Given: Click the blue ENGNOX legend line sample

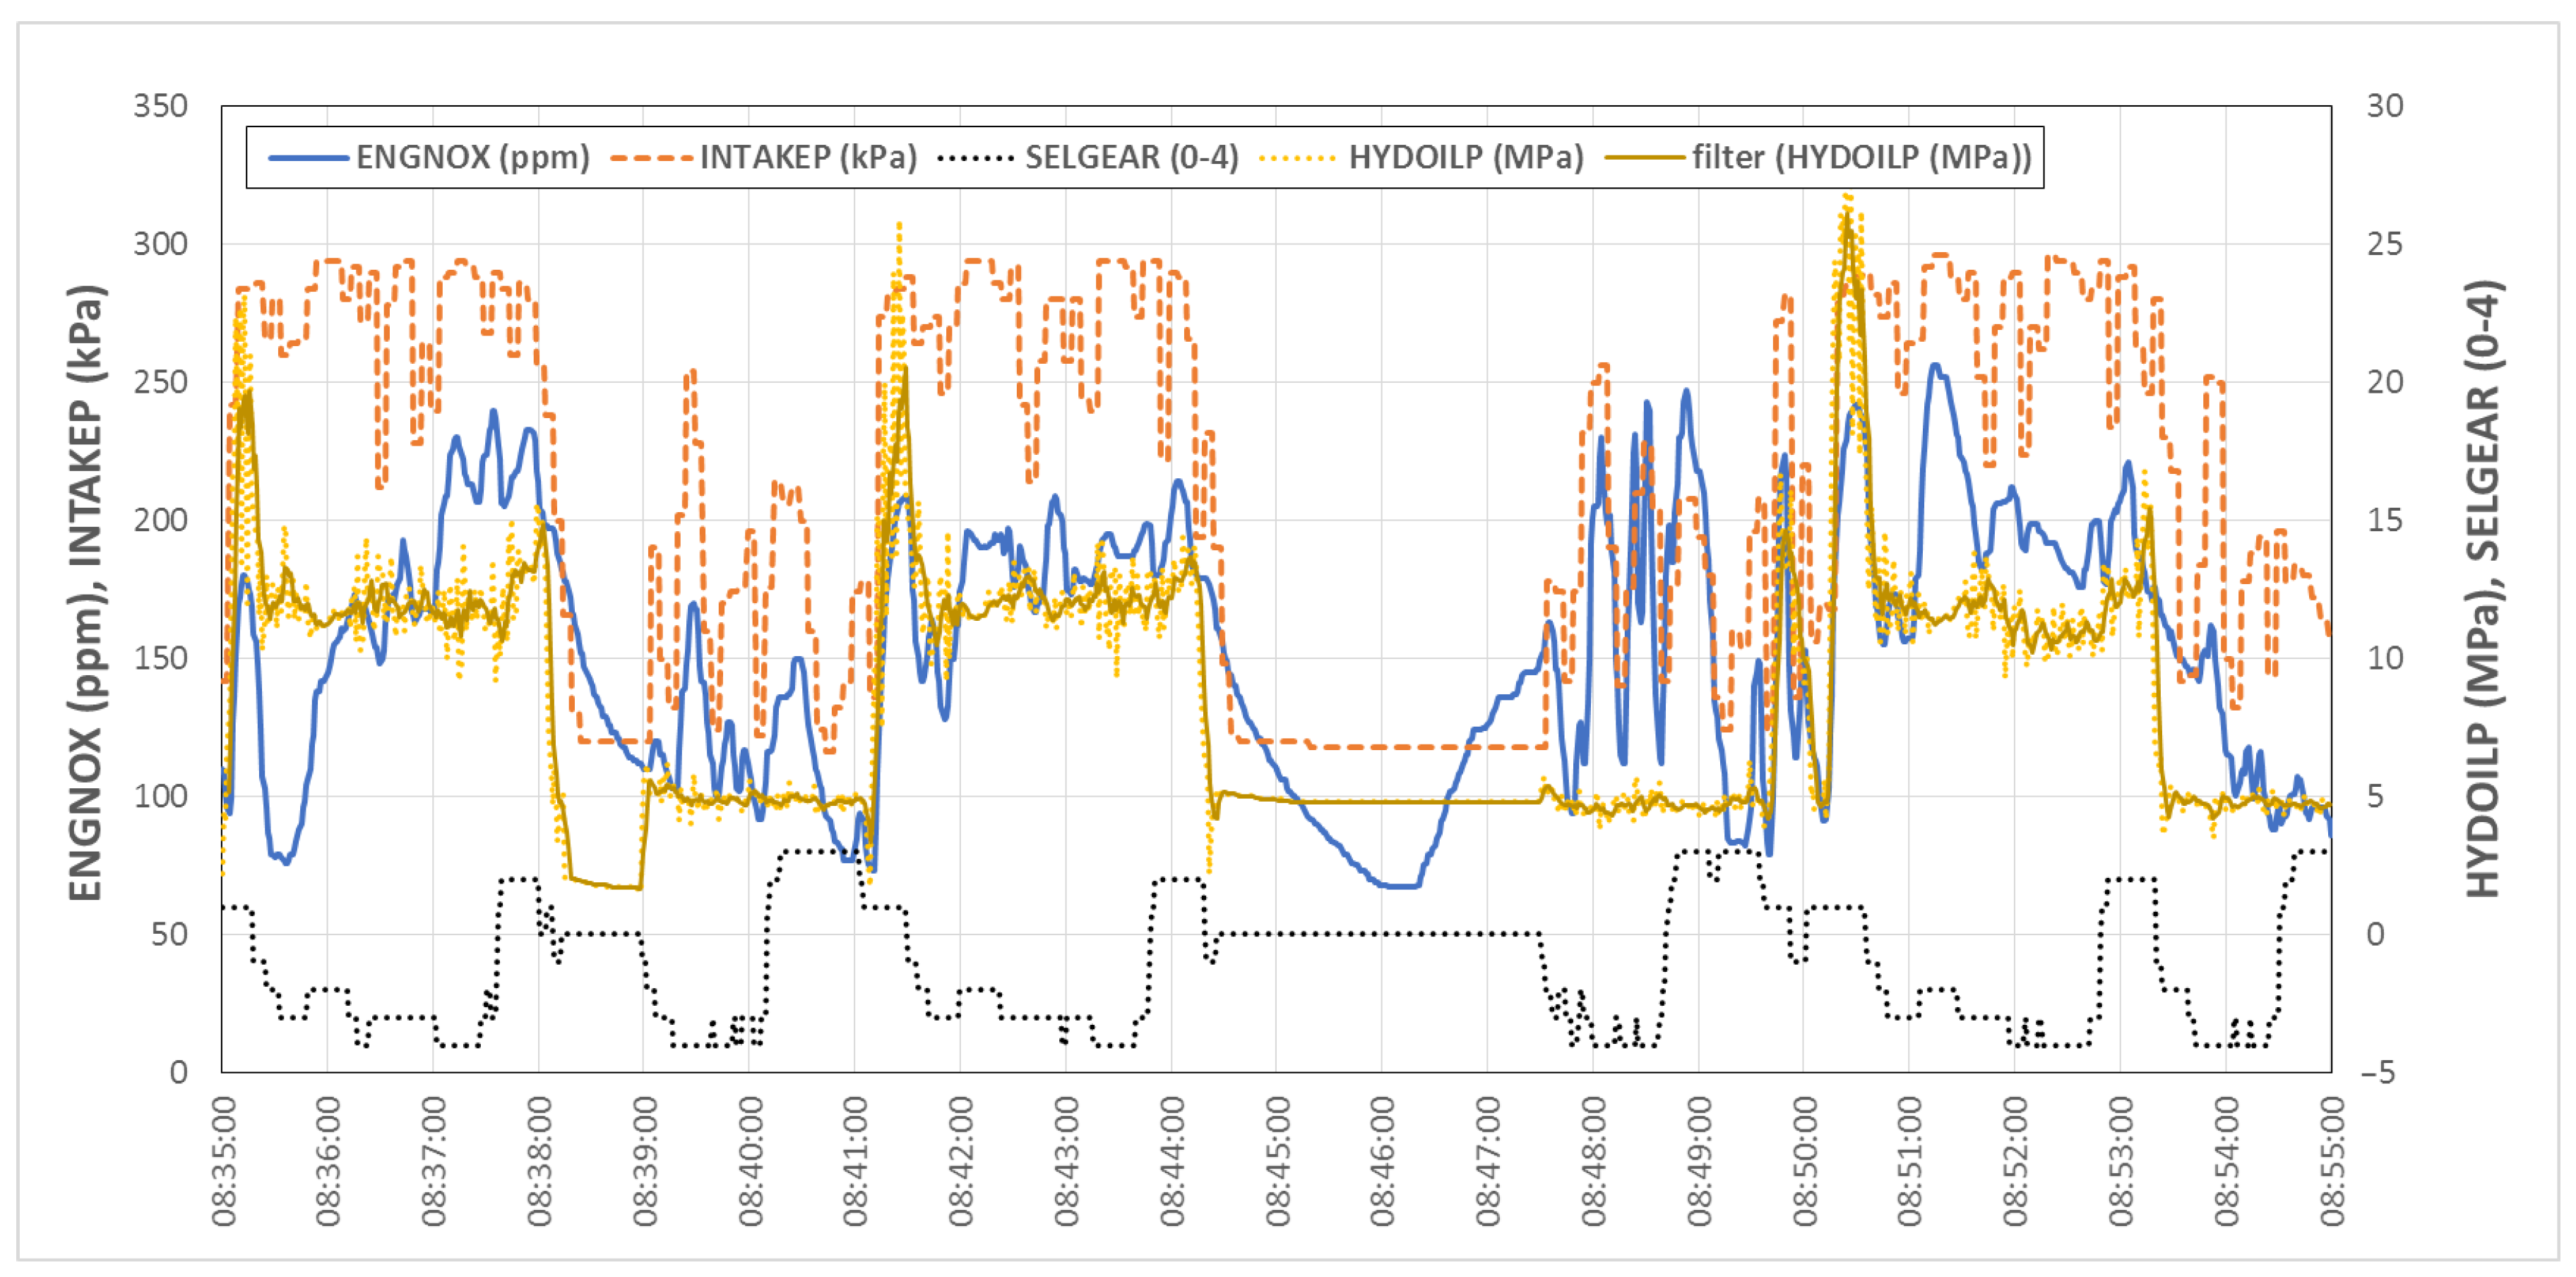Looking at the screenshot, I should coord(309,158).
